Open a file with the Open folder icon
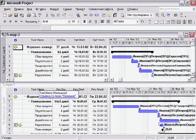Viewport: 196px width, 140px height. (10, 15)
